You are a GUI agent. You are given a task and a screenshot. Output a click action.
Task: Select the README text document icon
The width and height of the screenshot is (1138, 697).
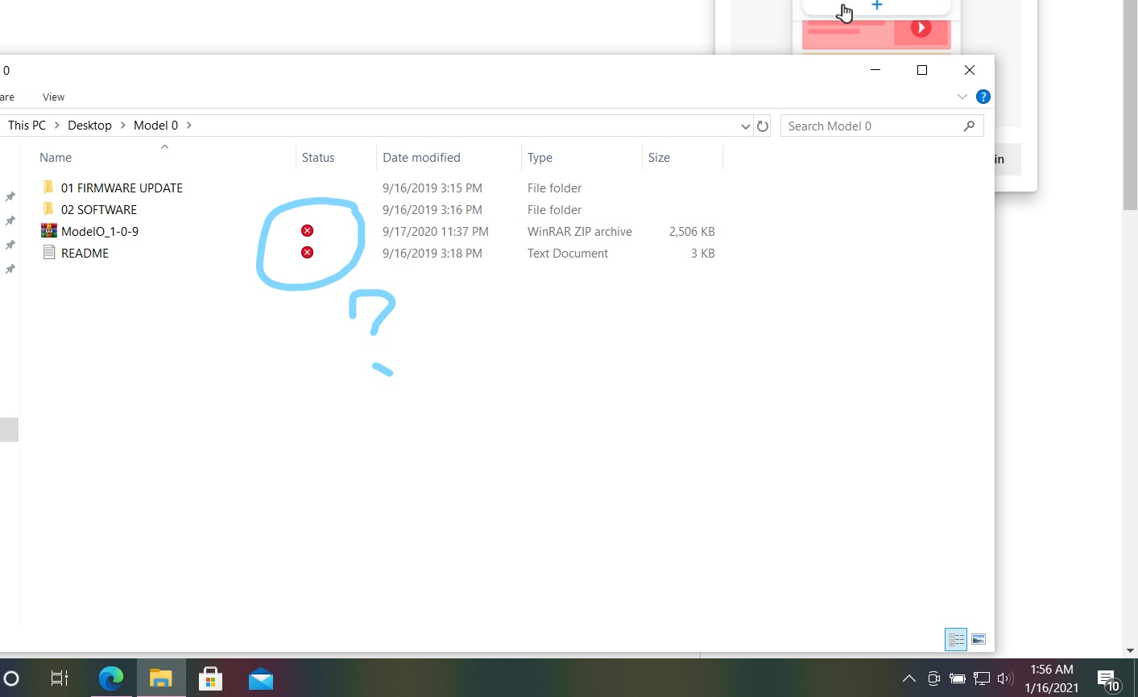click(x=49, y=253)
